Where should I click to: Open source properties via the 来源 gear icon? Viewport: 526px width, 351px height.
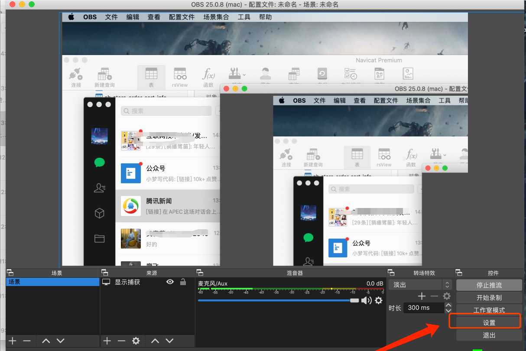click(136, 341)
